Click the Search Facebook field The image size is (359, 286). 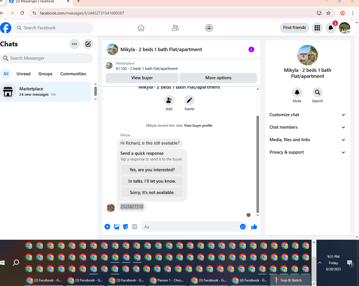[53, 28]
